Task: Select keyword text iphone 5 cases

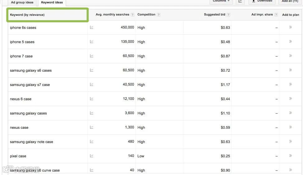Action: pyautogui.click(x=22, y=42)
